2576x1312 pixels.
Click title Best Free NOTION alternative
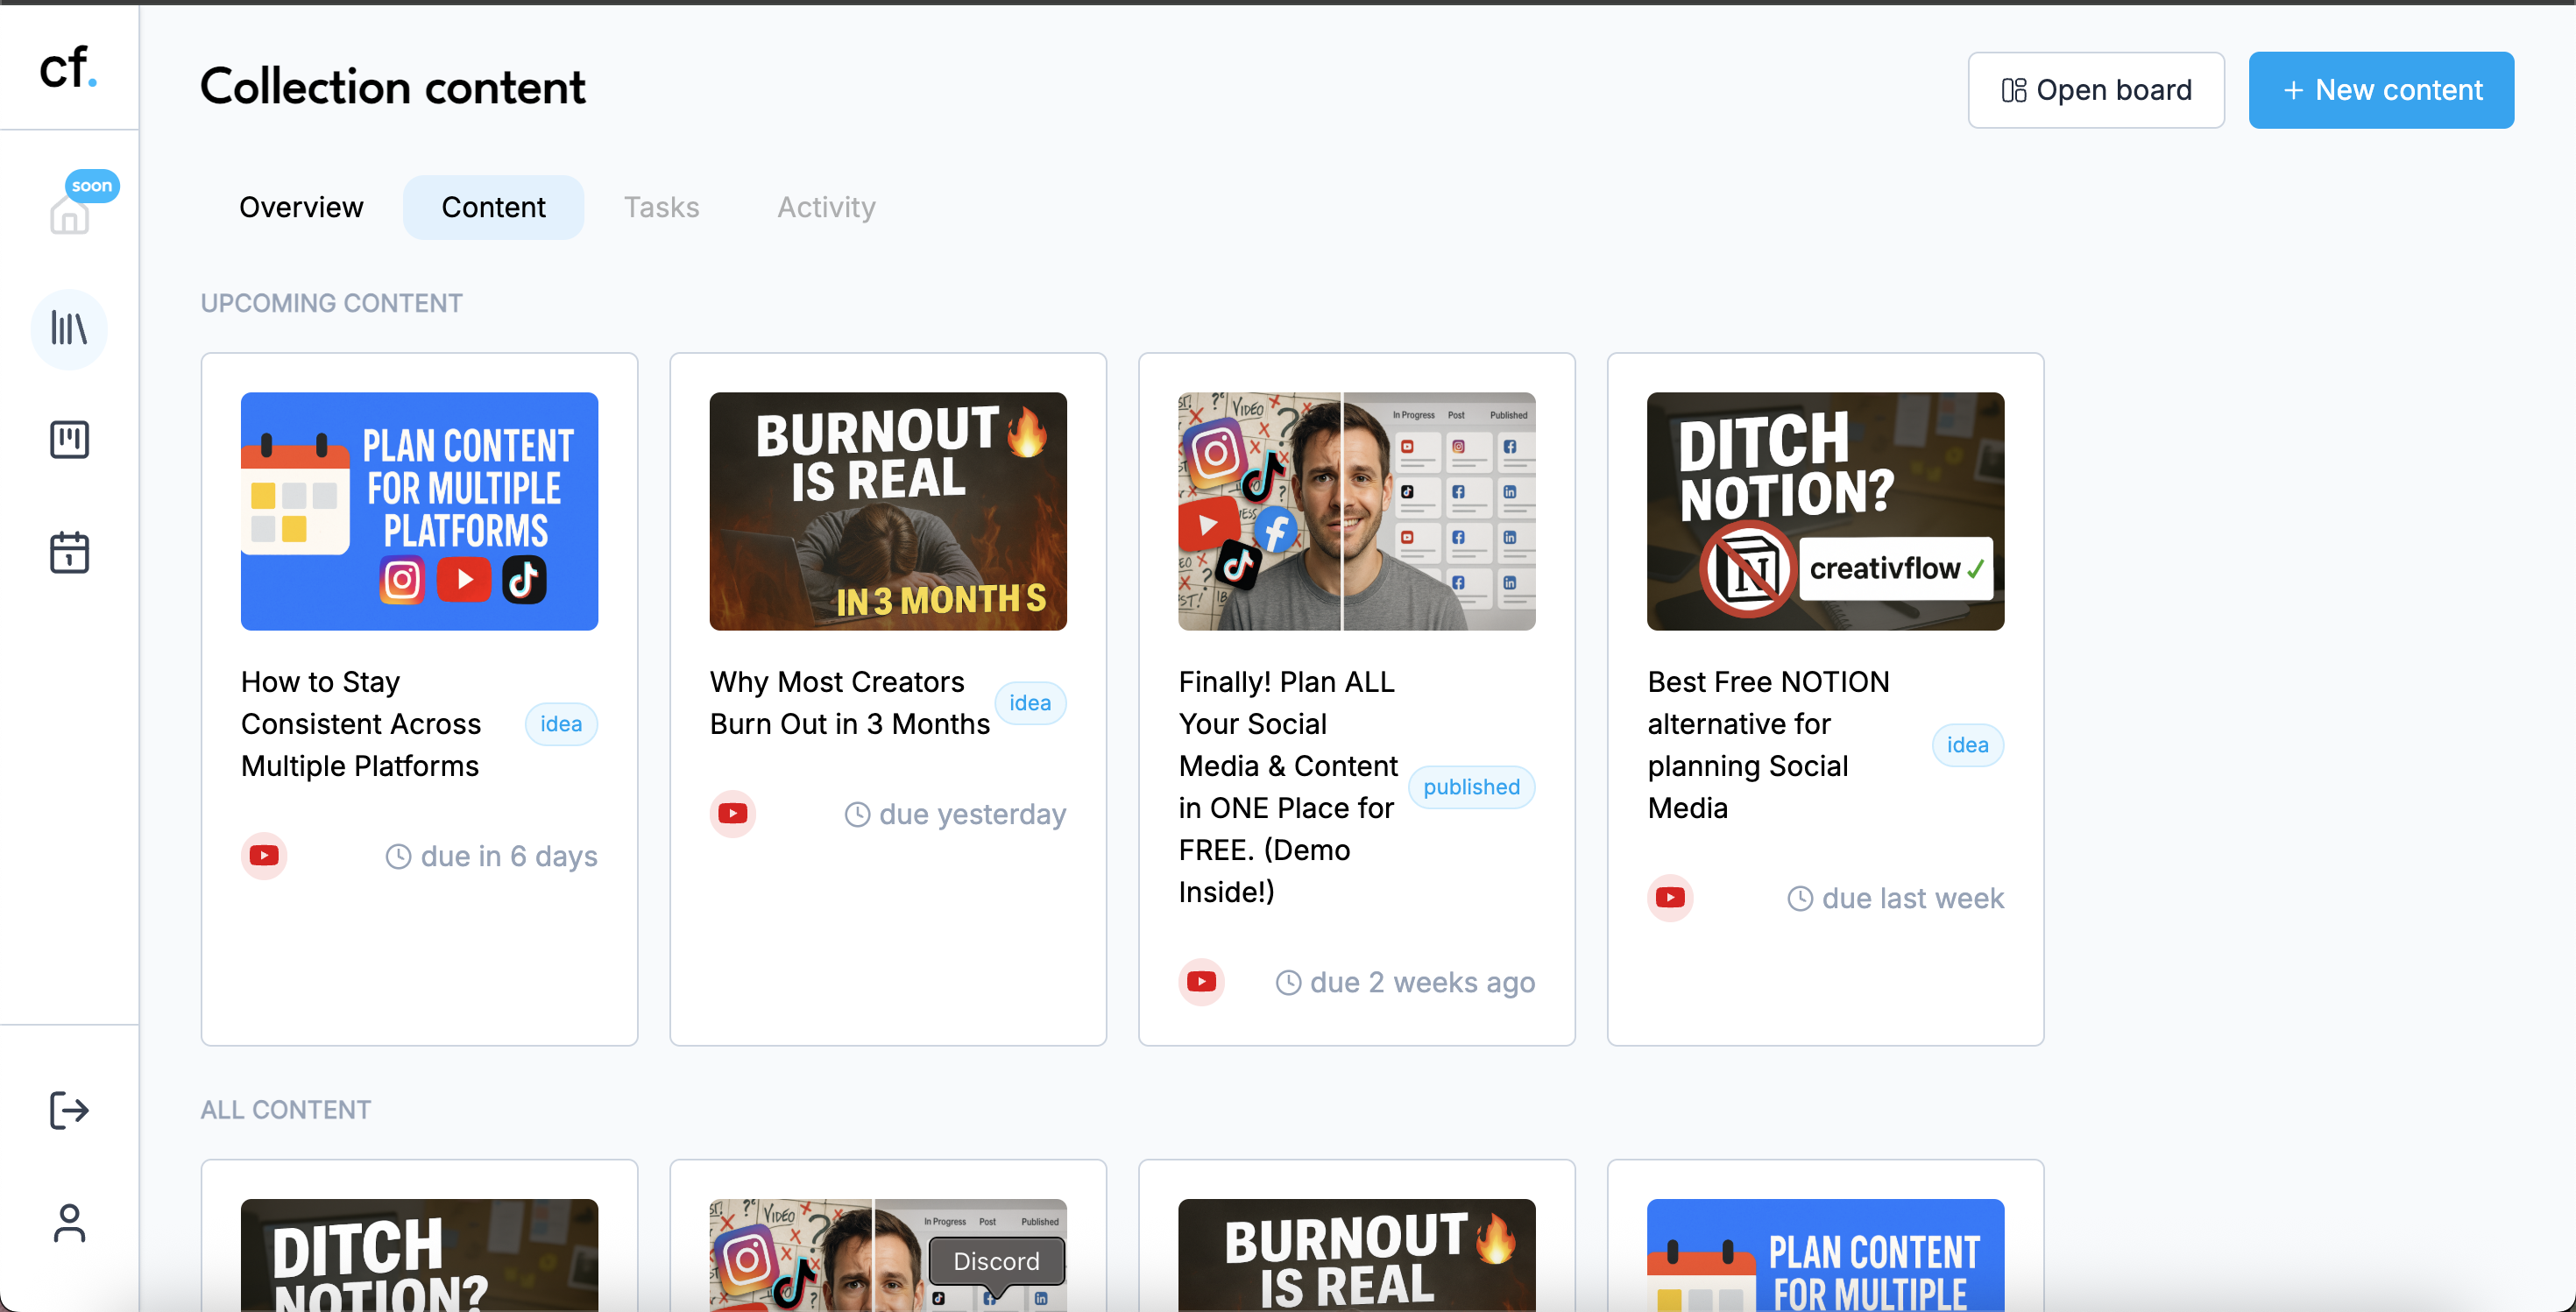coord(1768,744)
